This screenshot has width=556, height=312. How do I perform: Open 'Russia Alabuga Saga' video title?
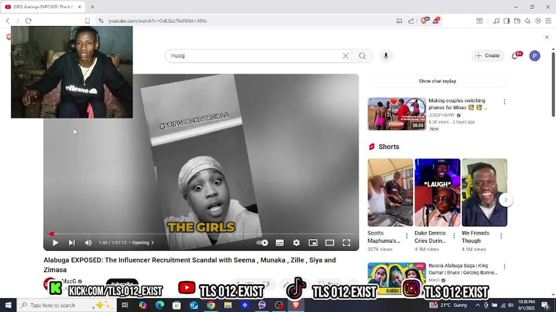click(x=463, y=269)
